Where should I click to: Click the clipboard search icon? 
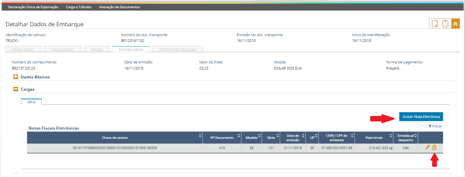click(x=445, y=24)
